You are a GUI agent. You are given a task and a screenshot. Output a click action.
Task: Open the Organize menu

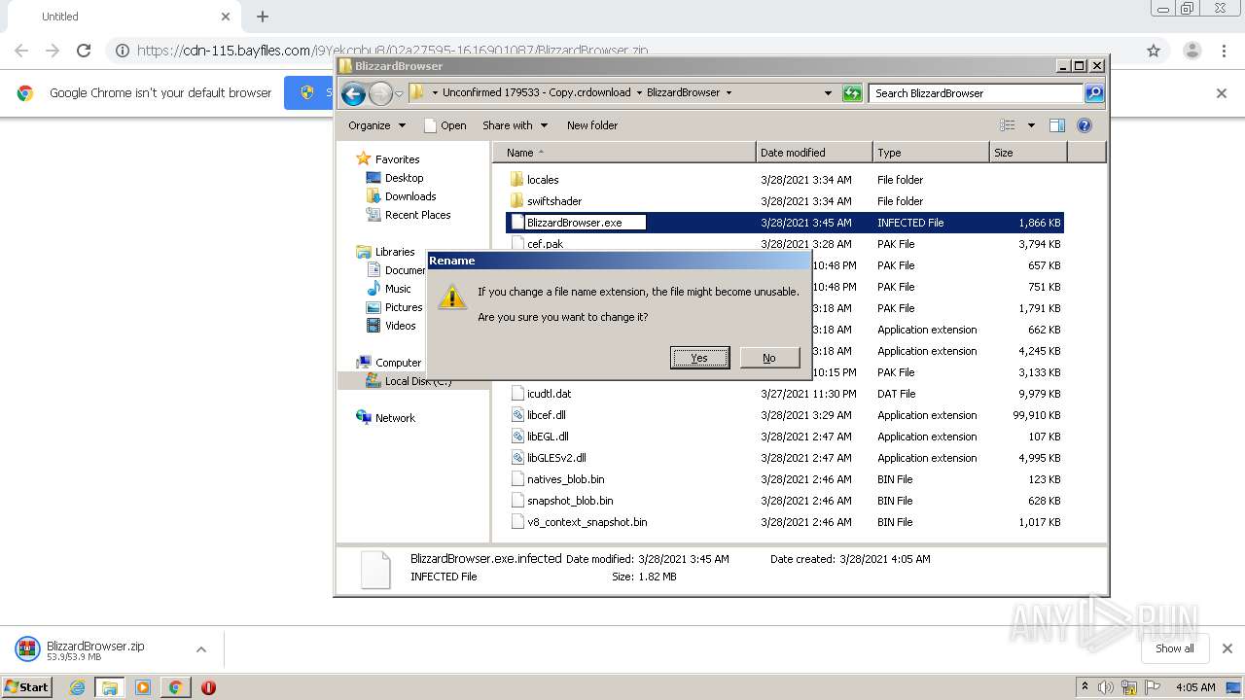coord(376,125)
